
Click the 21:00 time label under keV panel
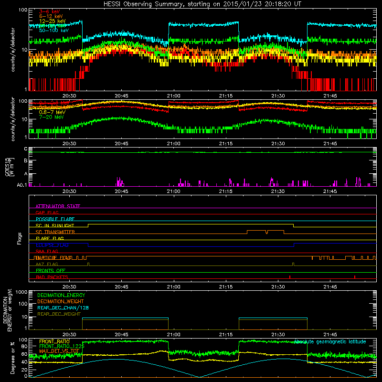[x=173, y=96]
